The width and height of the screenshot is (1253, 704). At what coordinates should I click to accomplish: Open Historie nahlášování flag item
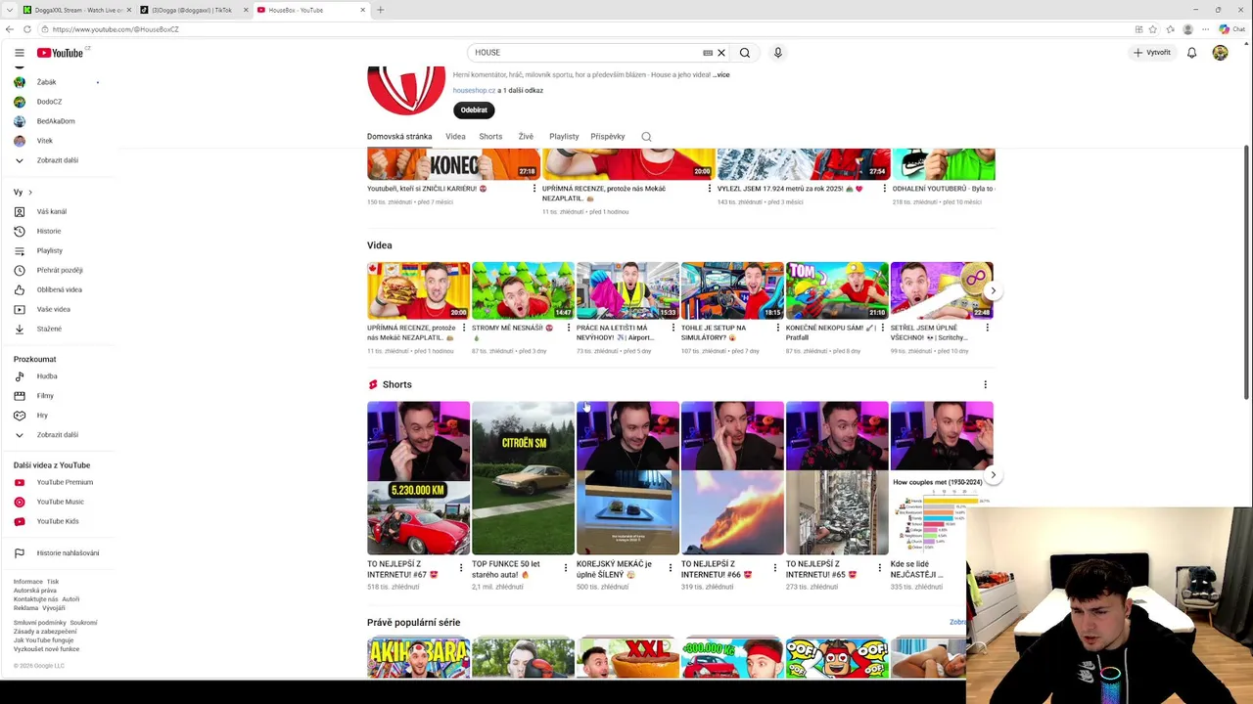pos(59,553)
